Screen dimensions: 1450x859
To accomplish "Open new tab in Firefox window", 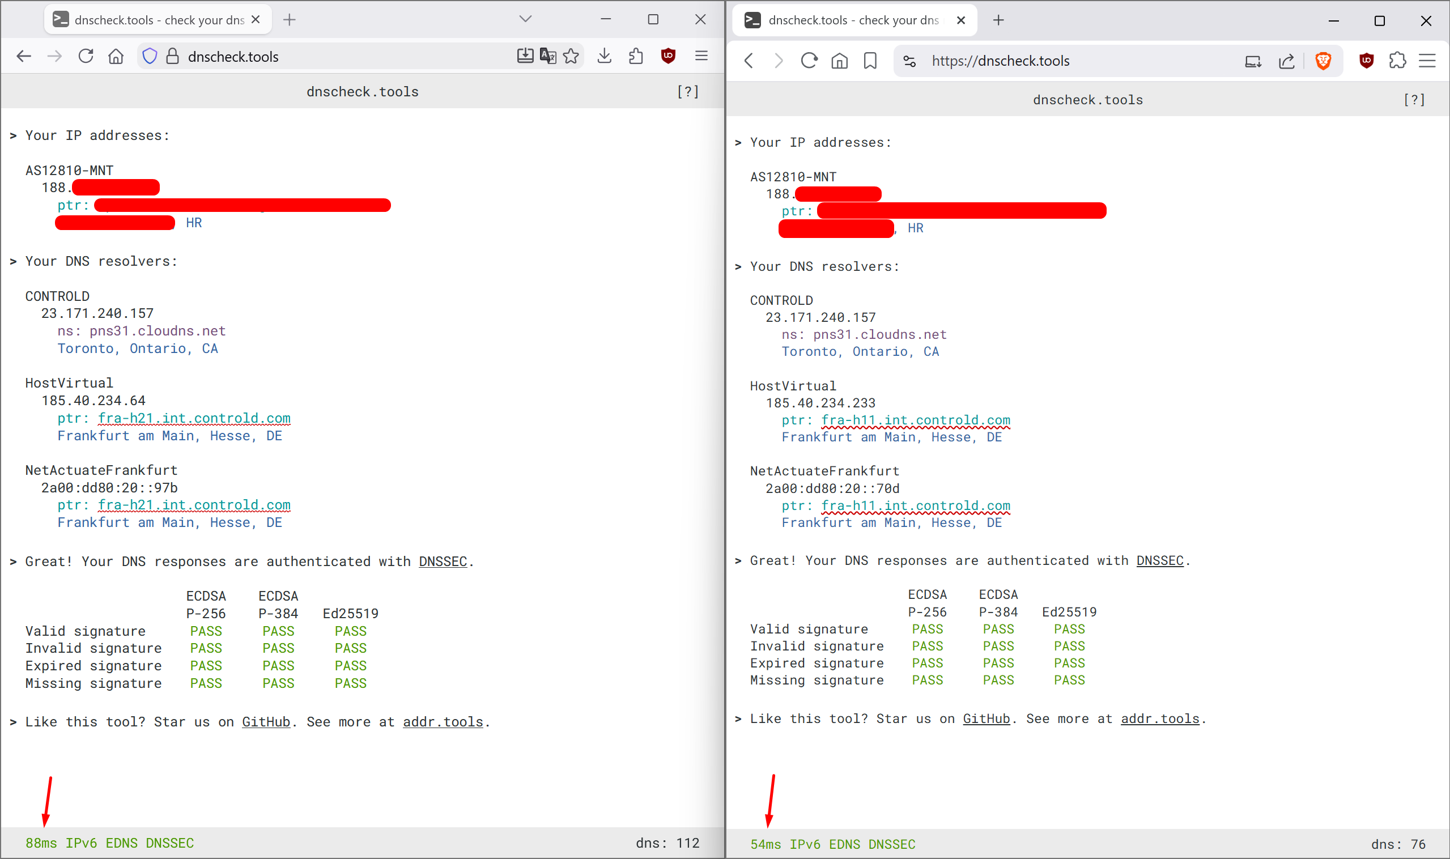I will 290,20.
